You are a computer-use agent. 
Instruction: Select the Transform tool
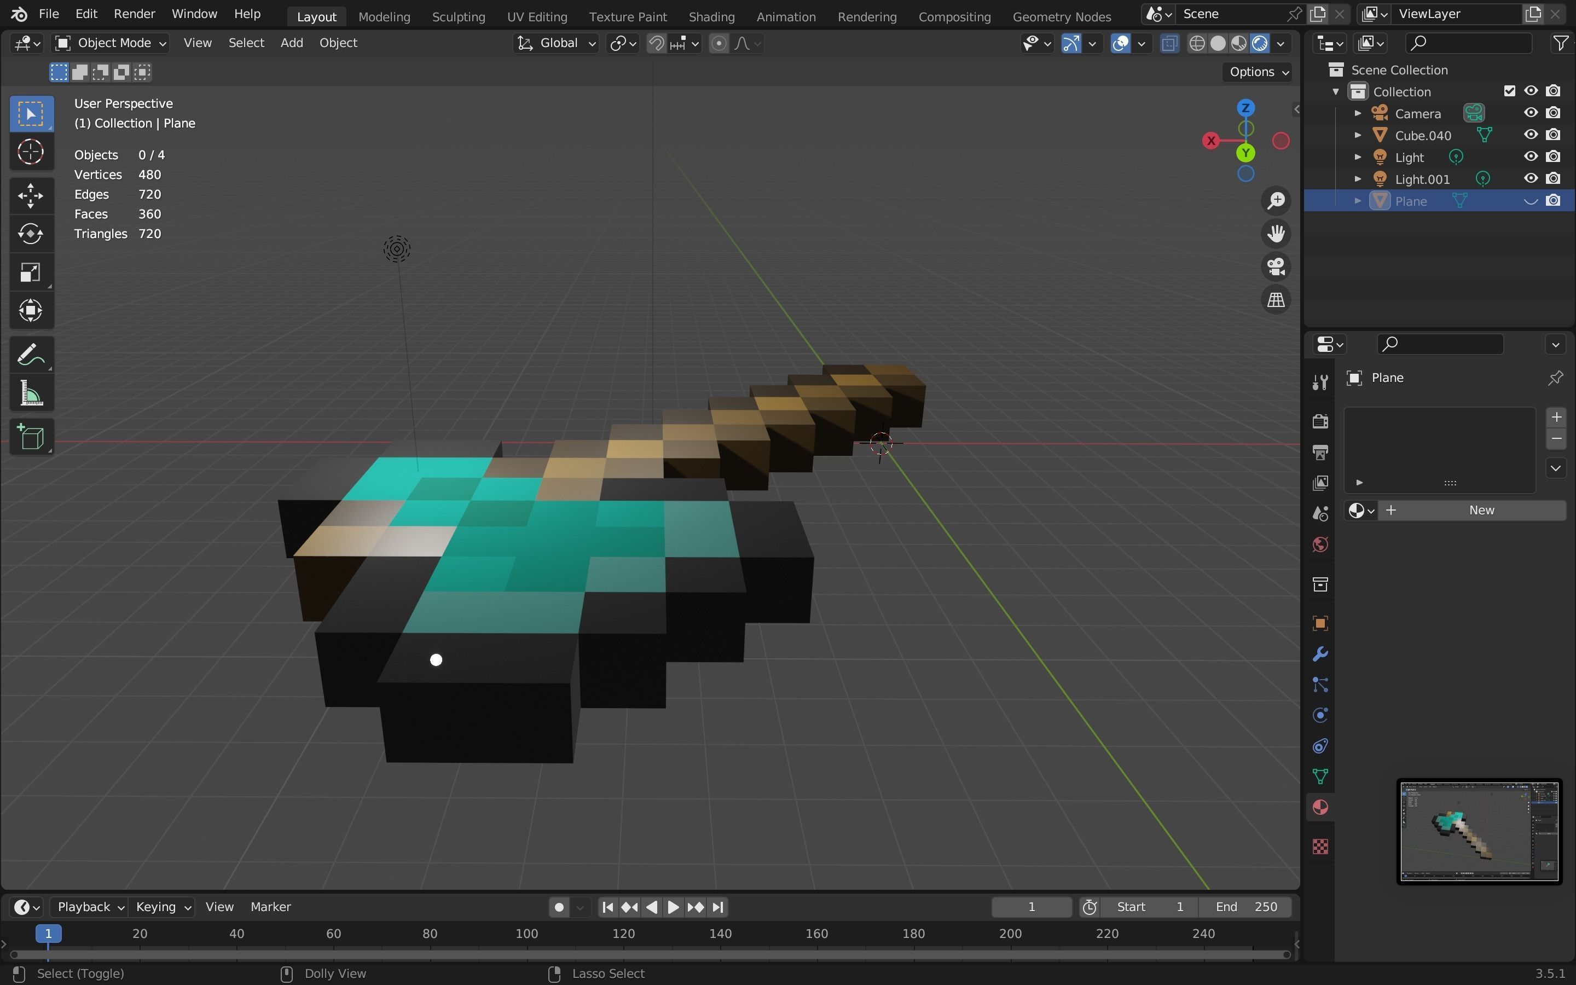pyautogui.click(x=31, y=311)
